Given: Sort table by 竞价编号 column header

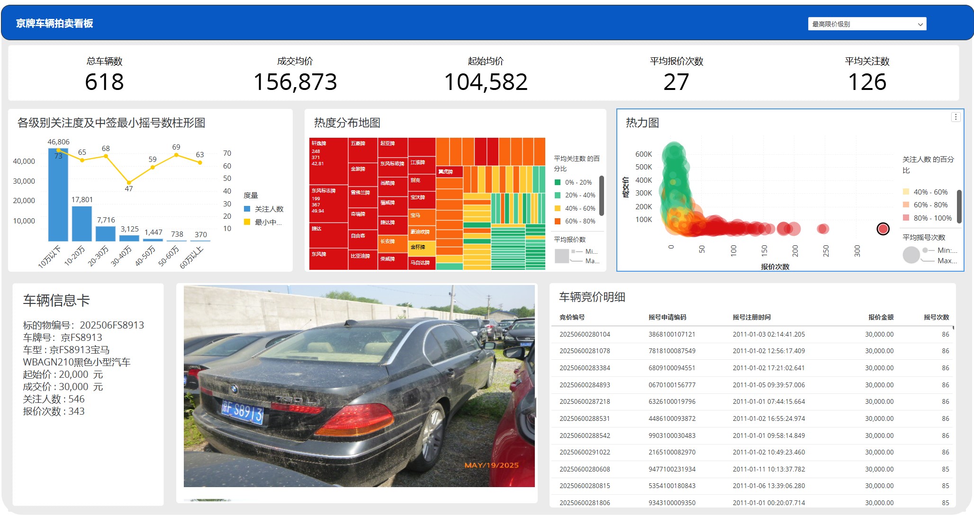Looking at the screenshot, I should click(572, 317).
